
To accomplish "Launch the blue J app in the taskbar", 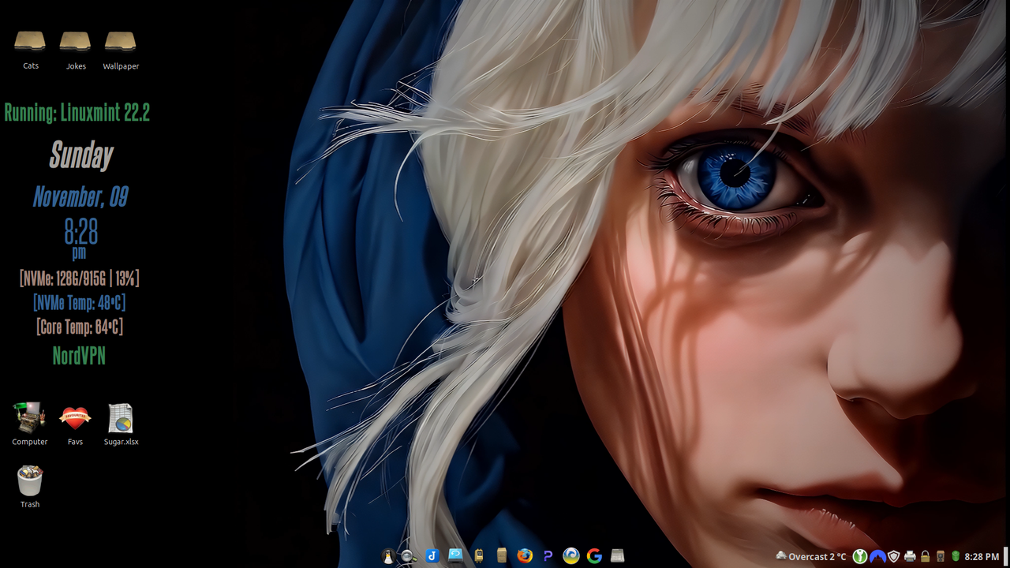I will pyautogui.click(x=432, y=555).
